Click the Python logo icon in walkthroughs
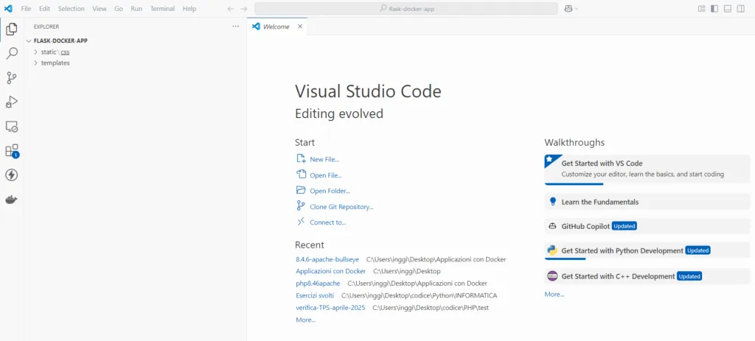This screenshot has width=755, height=341. coord(552,250)
